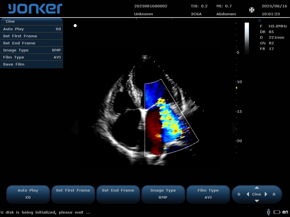
Task: Click the USB drive status icon
Action: (x=268, y=212)
